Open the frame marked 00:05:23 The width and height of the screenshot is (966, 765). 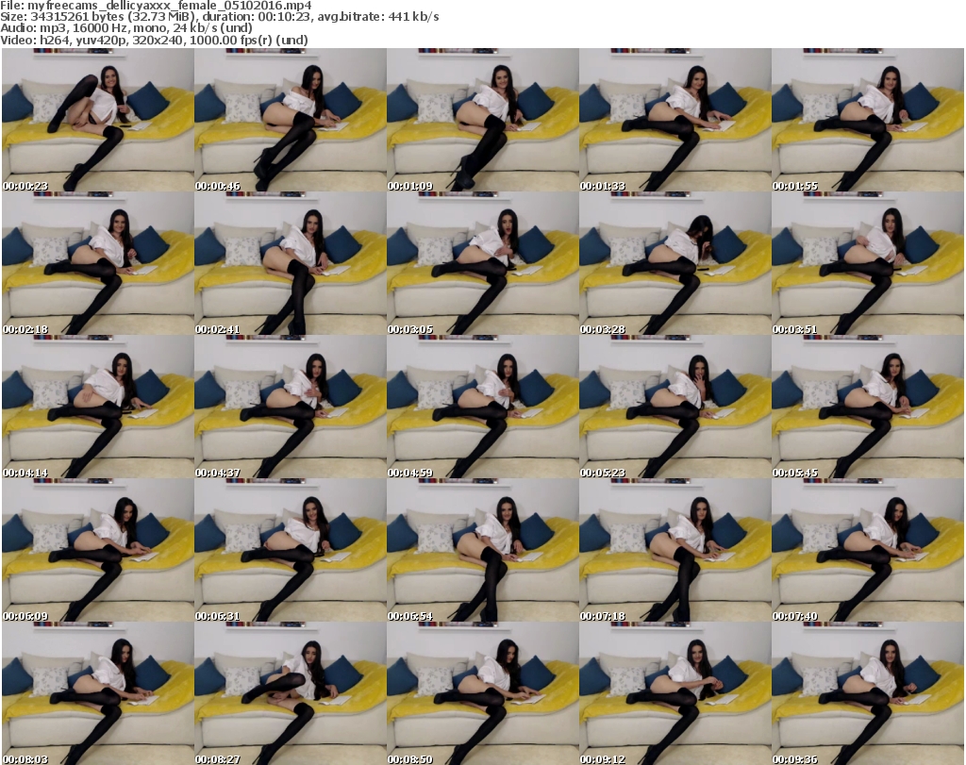pyautogui.click(x=675, y=407)
